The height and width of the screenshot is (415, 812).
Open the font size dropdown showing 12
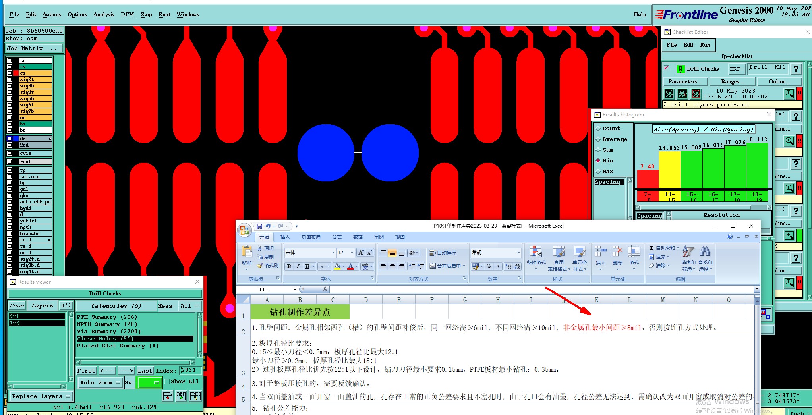point(352,253)
